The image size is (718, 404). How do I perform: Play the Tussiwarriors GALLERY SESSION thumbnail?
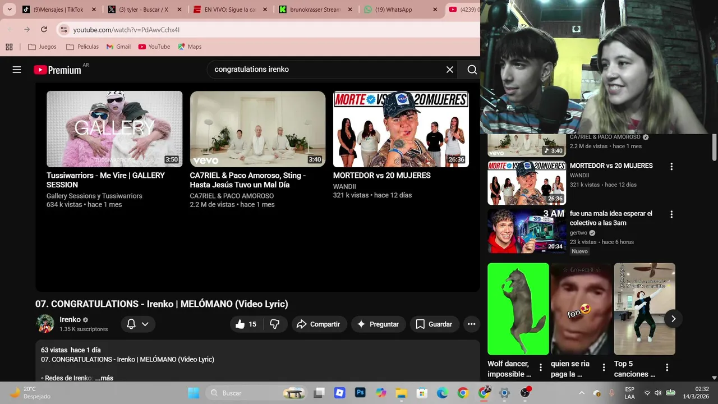tap(114, 129)
